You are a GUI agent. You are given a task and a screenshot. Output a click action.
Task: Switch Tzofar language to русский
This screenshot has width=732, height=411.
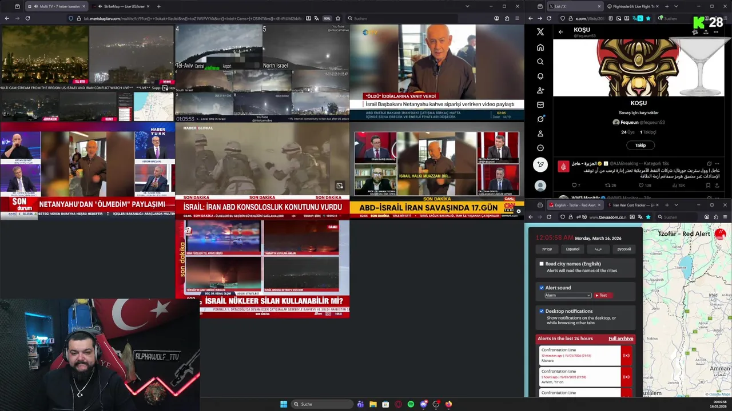click(x=624, y=249)
